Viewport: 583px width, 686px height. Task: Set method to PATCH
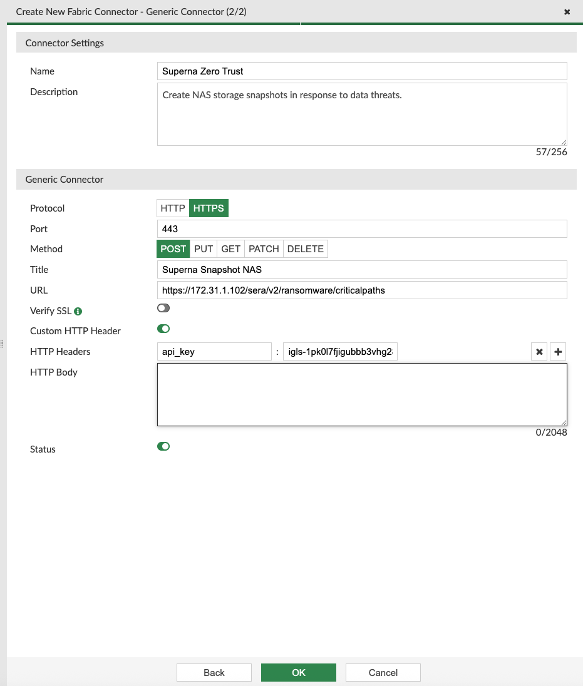(264, 249)
